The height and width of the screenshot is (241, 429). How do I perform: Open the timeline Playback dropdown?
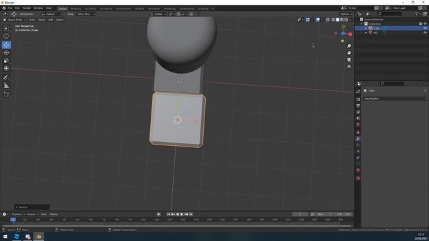18,214
